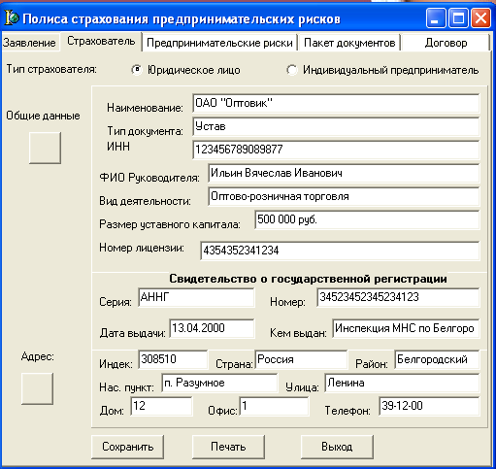Image resolution: width=496 pixels, height=469 pixels.
Task: Click the Сохранить button
Action: tap(127, 447)
